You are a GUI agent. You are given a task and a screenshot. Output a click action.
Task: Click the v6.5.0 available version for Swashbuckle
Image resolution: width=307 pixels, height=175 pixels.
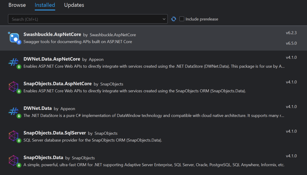pos(291,43)
